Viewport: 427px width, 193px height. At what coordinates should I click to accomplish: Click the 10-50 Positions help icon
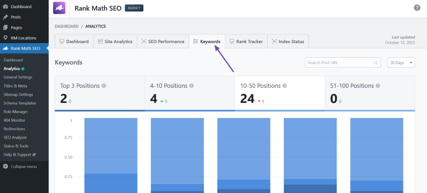[284, 86]
